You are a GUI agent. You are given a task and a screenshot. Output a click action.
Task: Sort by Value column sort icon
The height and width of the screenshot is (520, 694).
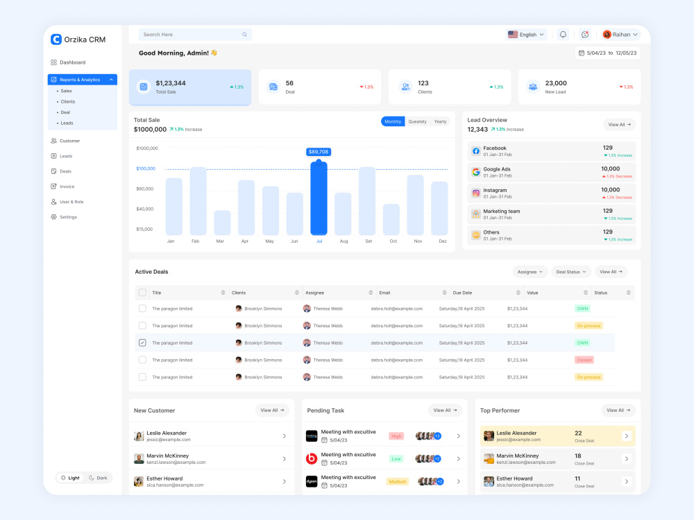pos(586,293)
